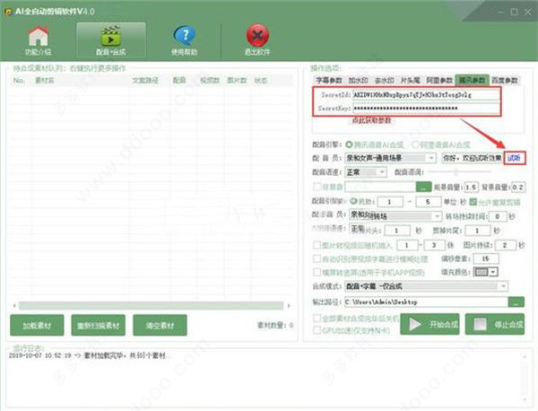Open 填充颜色 dropdown arrow
The height and width of the screenshot is (411, 538).
coord(493,272)
